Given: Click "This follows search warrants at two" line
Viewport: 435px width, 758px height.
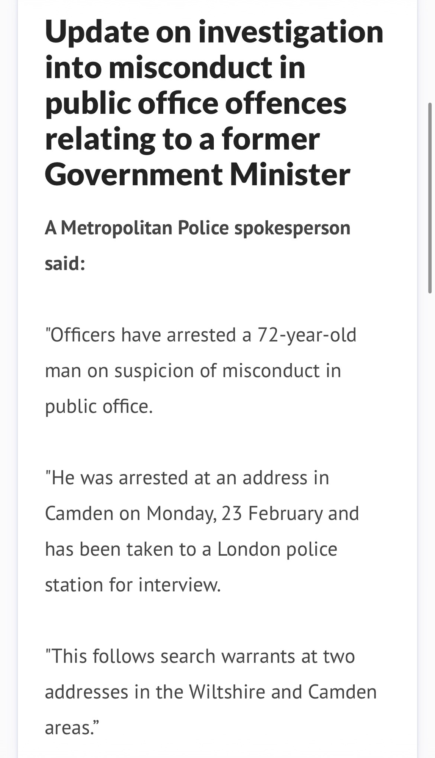Looking at the screenshot, I should pyautogui.click(x=200, y=656).
